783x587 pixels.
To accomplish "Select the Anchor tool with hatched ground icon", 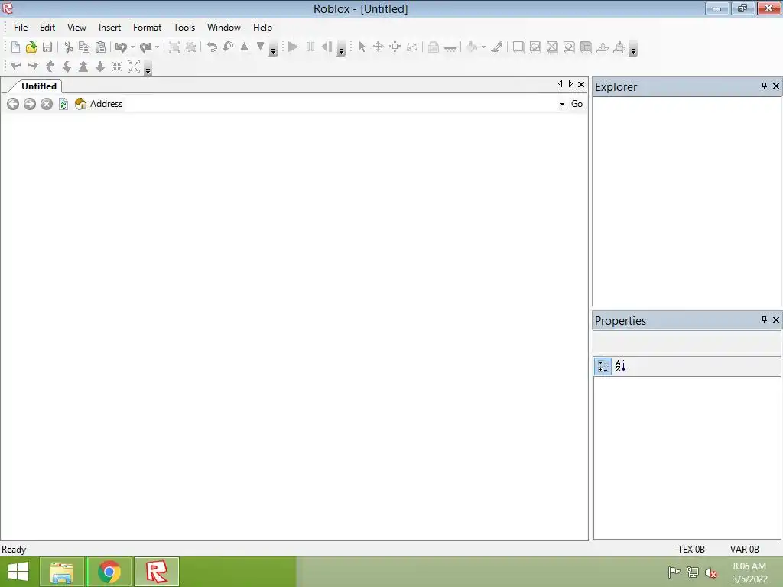I will [x=450, y=48].
